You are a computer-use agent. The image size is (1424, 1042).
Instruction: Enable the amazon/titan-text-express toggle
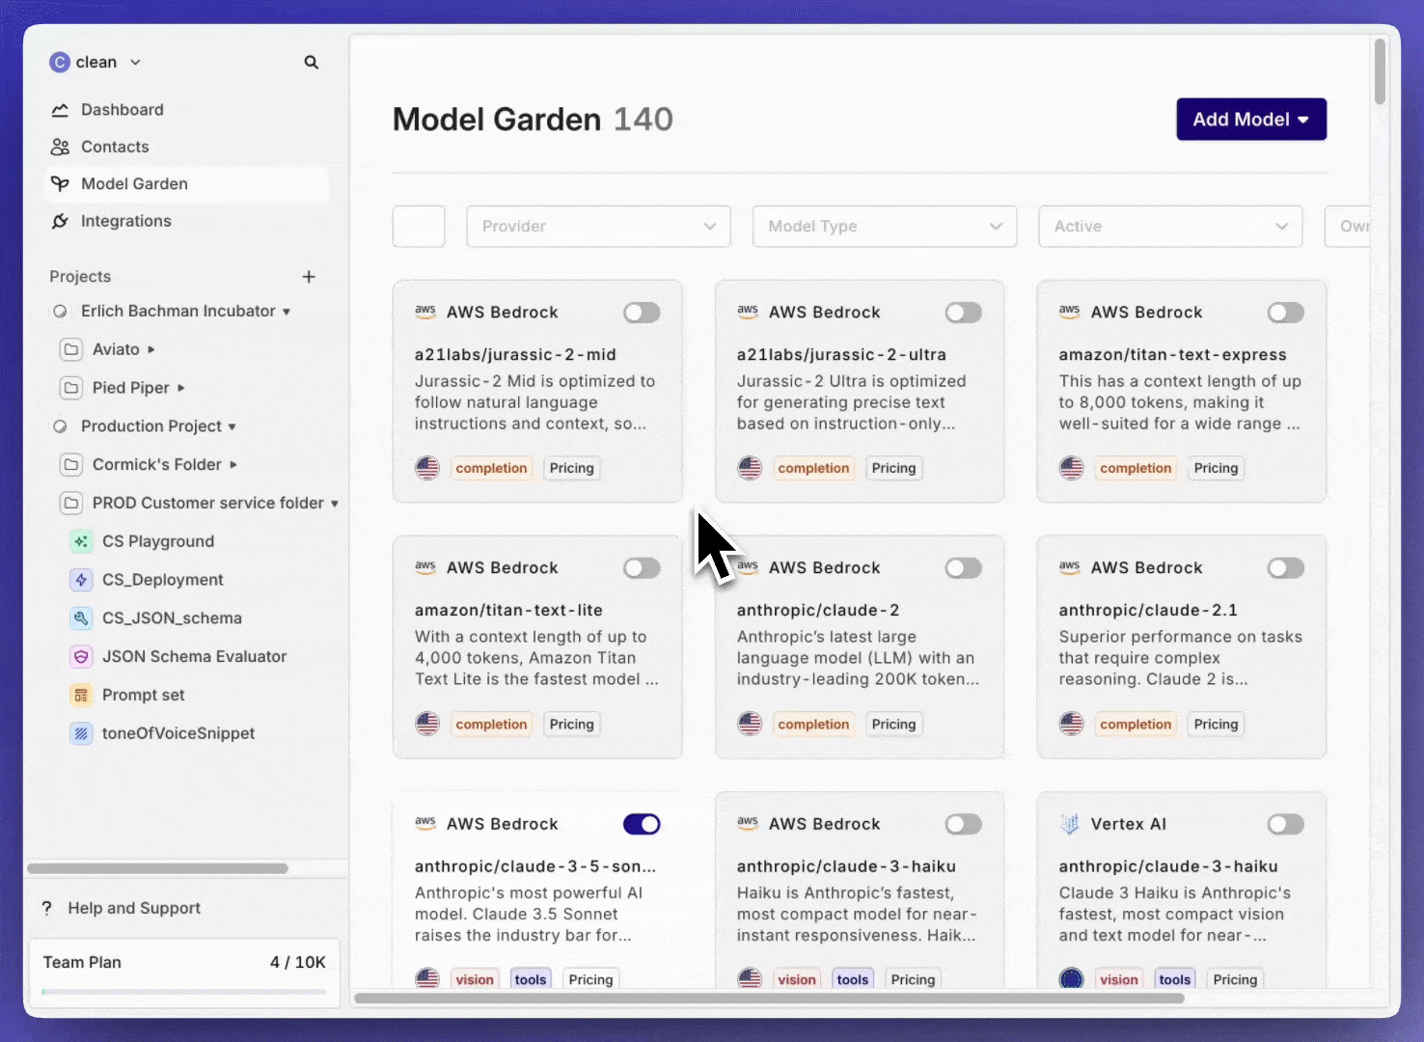1286,313
